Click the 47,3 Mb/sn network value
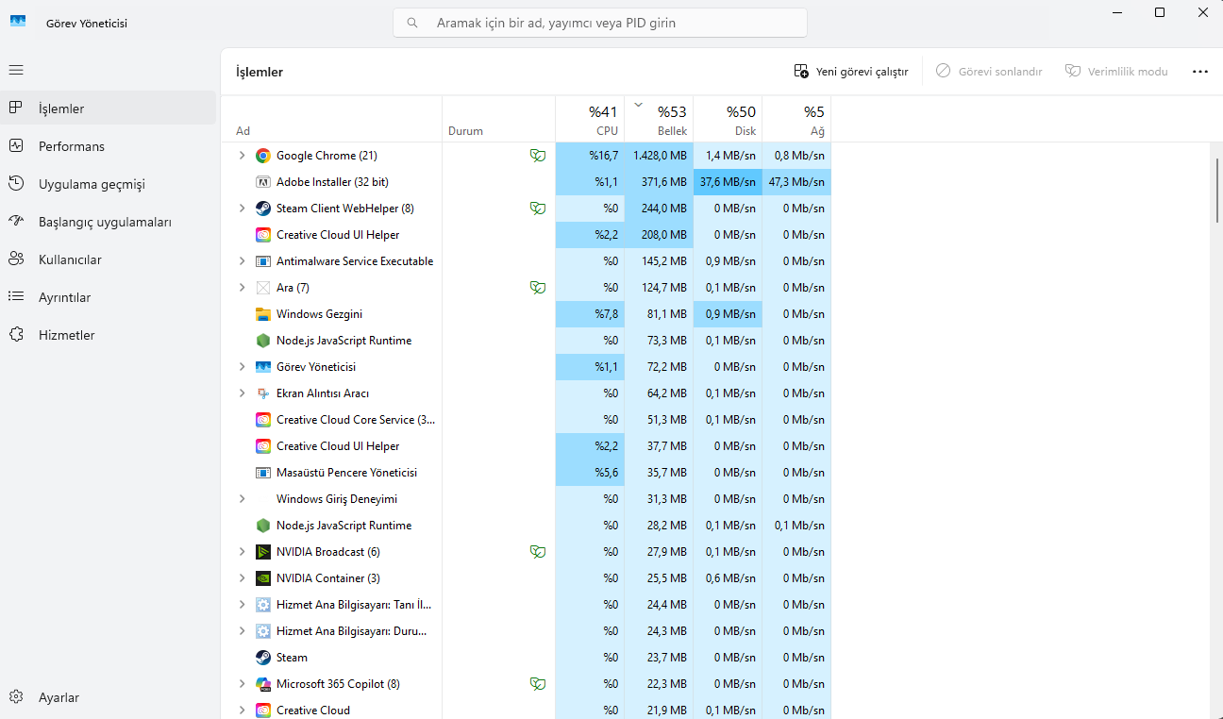This screenshot has height=719, width=1223. click(x=796, y=182)
